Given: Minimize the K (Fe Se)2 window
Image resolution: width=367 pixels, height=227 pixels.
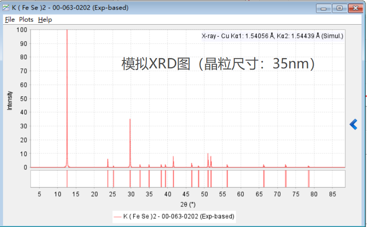Looking at the screenshot, I should coord(324,8).
